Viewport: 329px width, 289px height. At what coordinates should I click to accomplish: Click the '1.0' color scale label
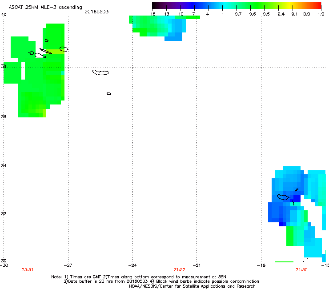tap(321, 14)
